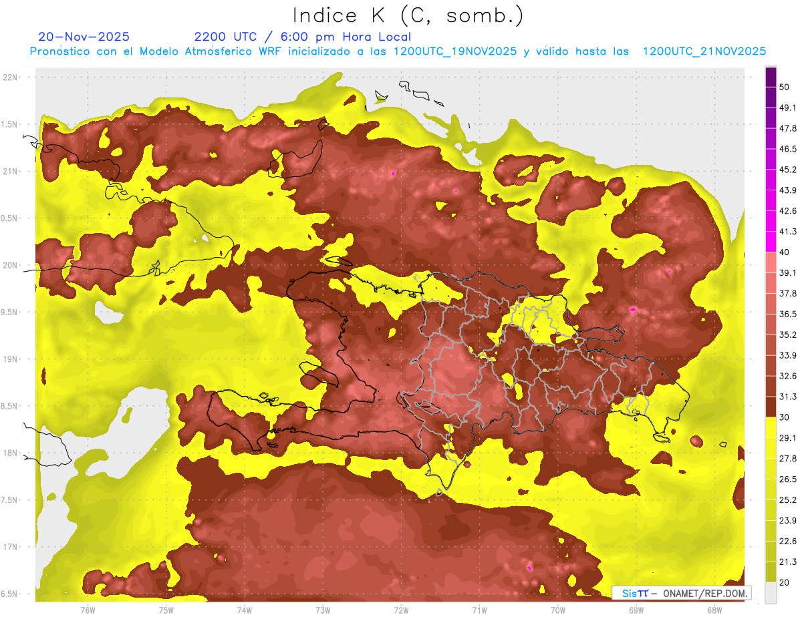802x619 pixels.
Task: Click the colorbar value "36.5"
Action: (788, 314)
